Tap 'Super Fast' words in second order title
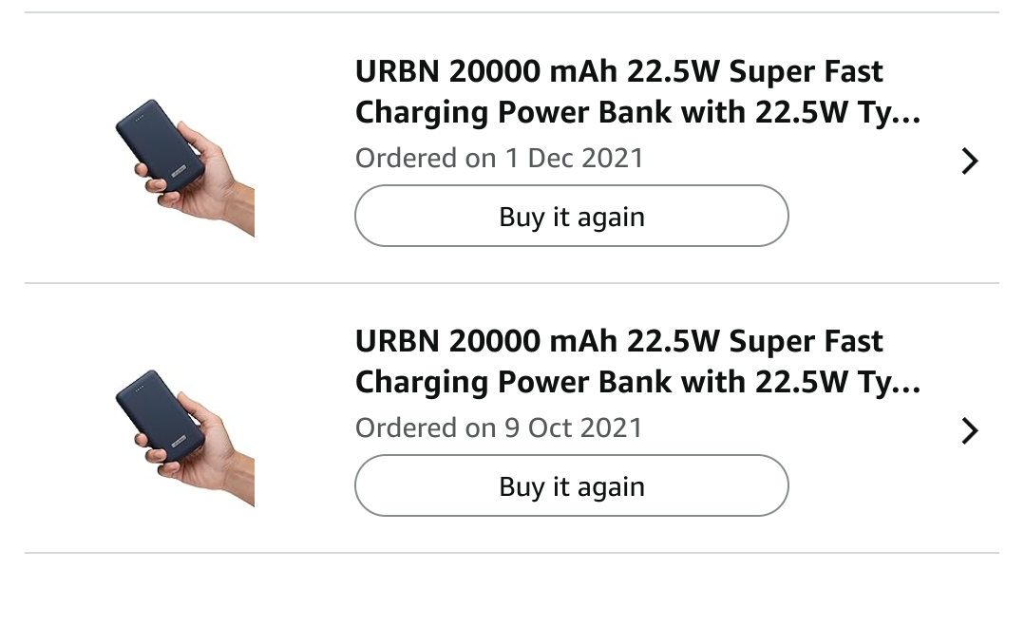1025x627 pixels. 806,341
